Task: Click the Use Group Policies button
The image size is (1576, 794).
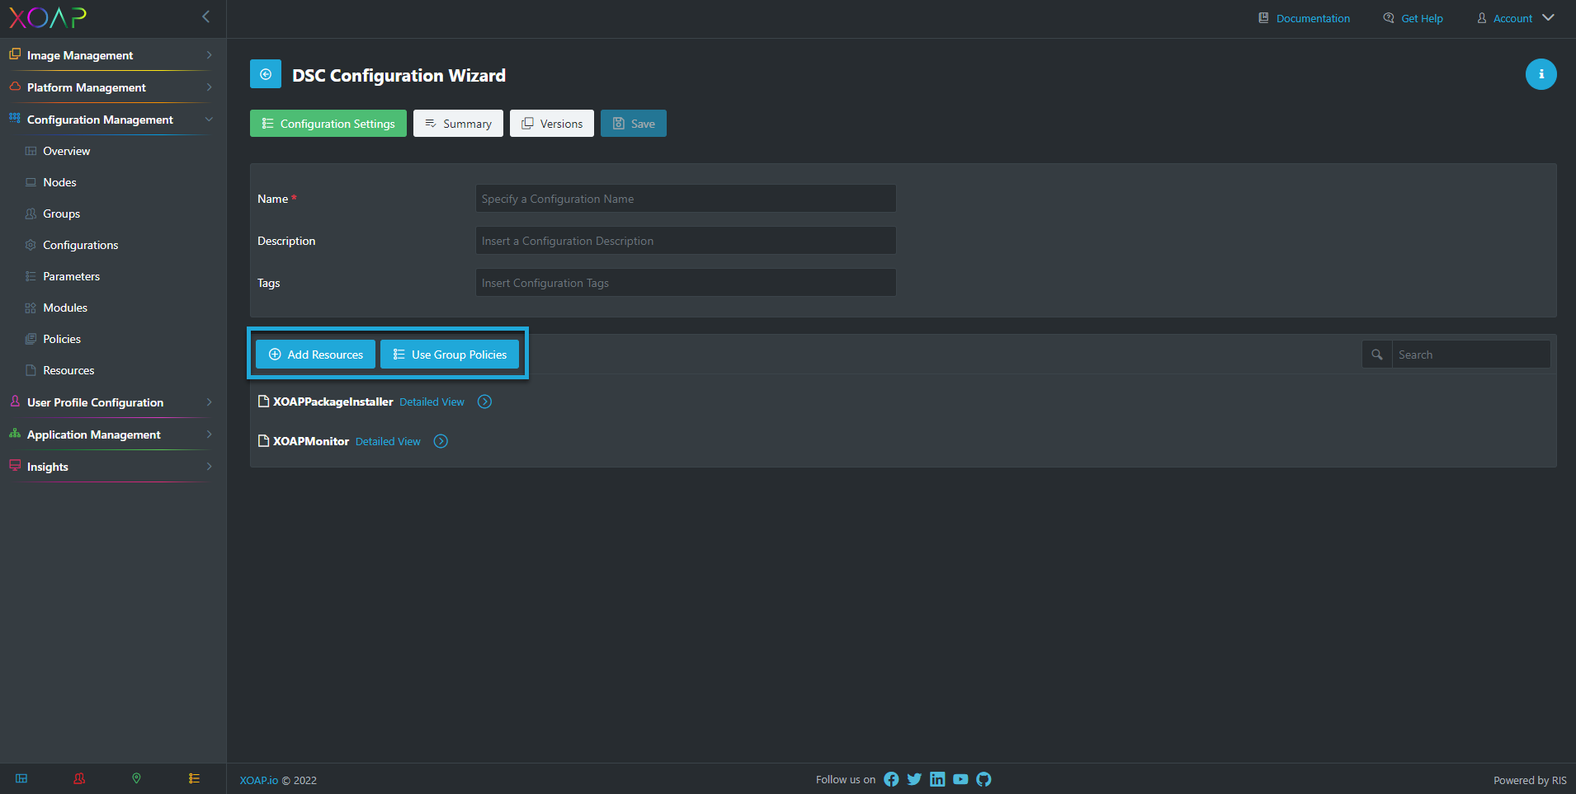Action: click(450, 355)
